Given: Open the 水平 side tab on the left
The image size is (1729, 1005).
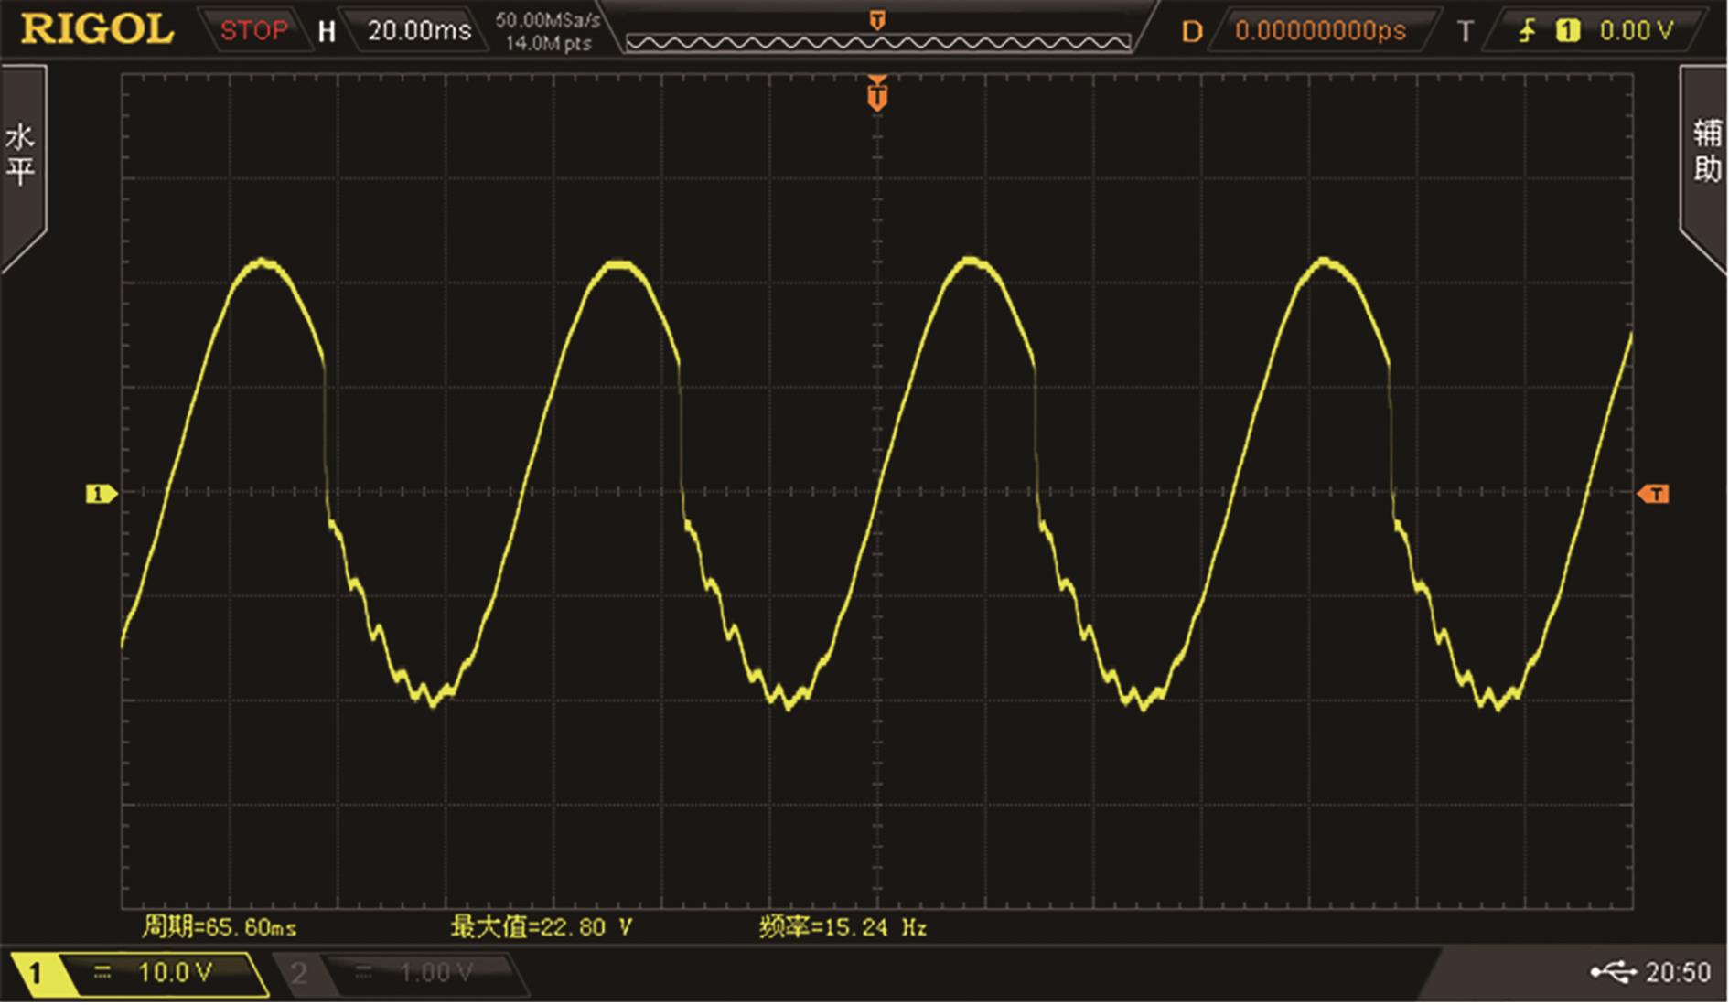Looking at the screenshot, I should tap(21, 155).
